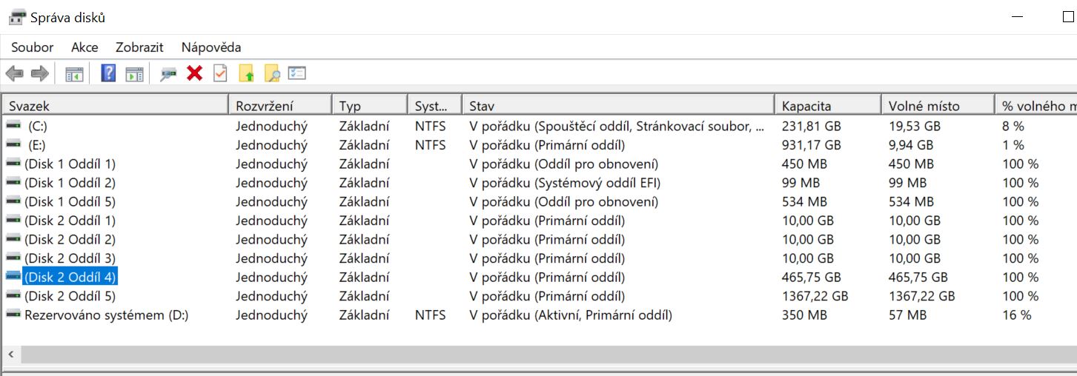
Task: Select the (C:) volume row
Action: pyautogui.click(x=37, y=126)
